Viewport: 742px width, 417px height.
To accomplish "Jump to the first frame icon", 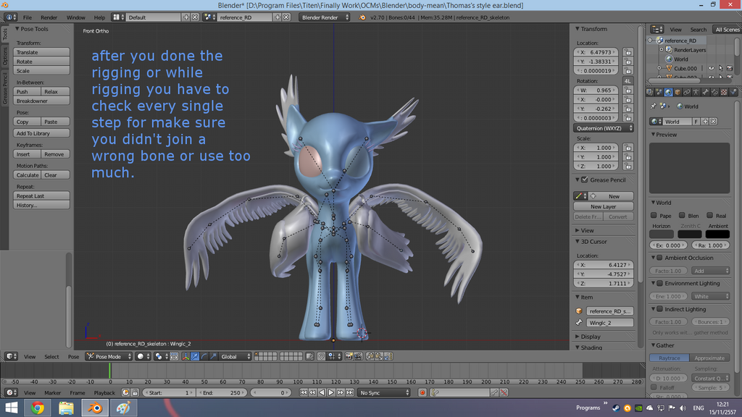I will click(304, 392).
